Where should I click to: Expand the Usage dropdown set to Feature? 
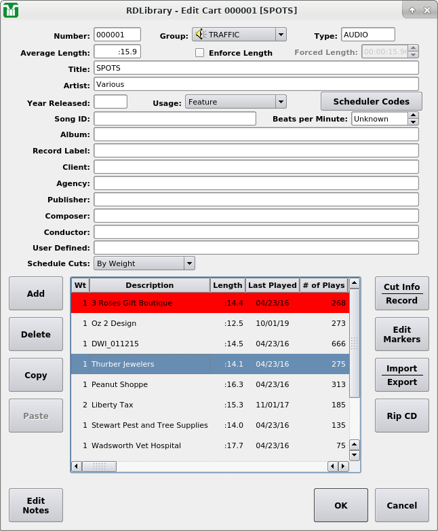[x=281, y=102]
